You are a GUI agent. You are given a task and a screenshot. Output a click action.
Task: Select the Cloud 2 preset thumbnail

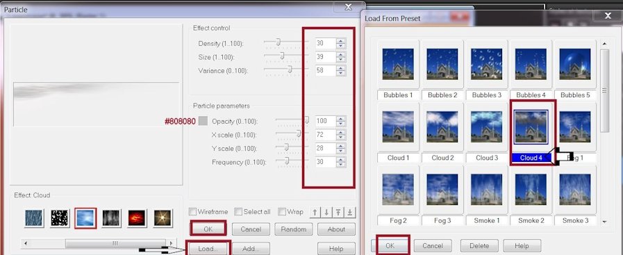442,126
